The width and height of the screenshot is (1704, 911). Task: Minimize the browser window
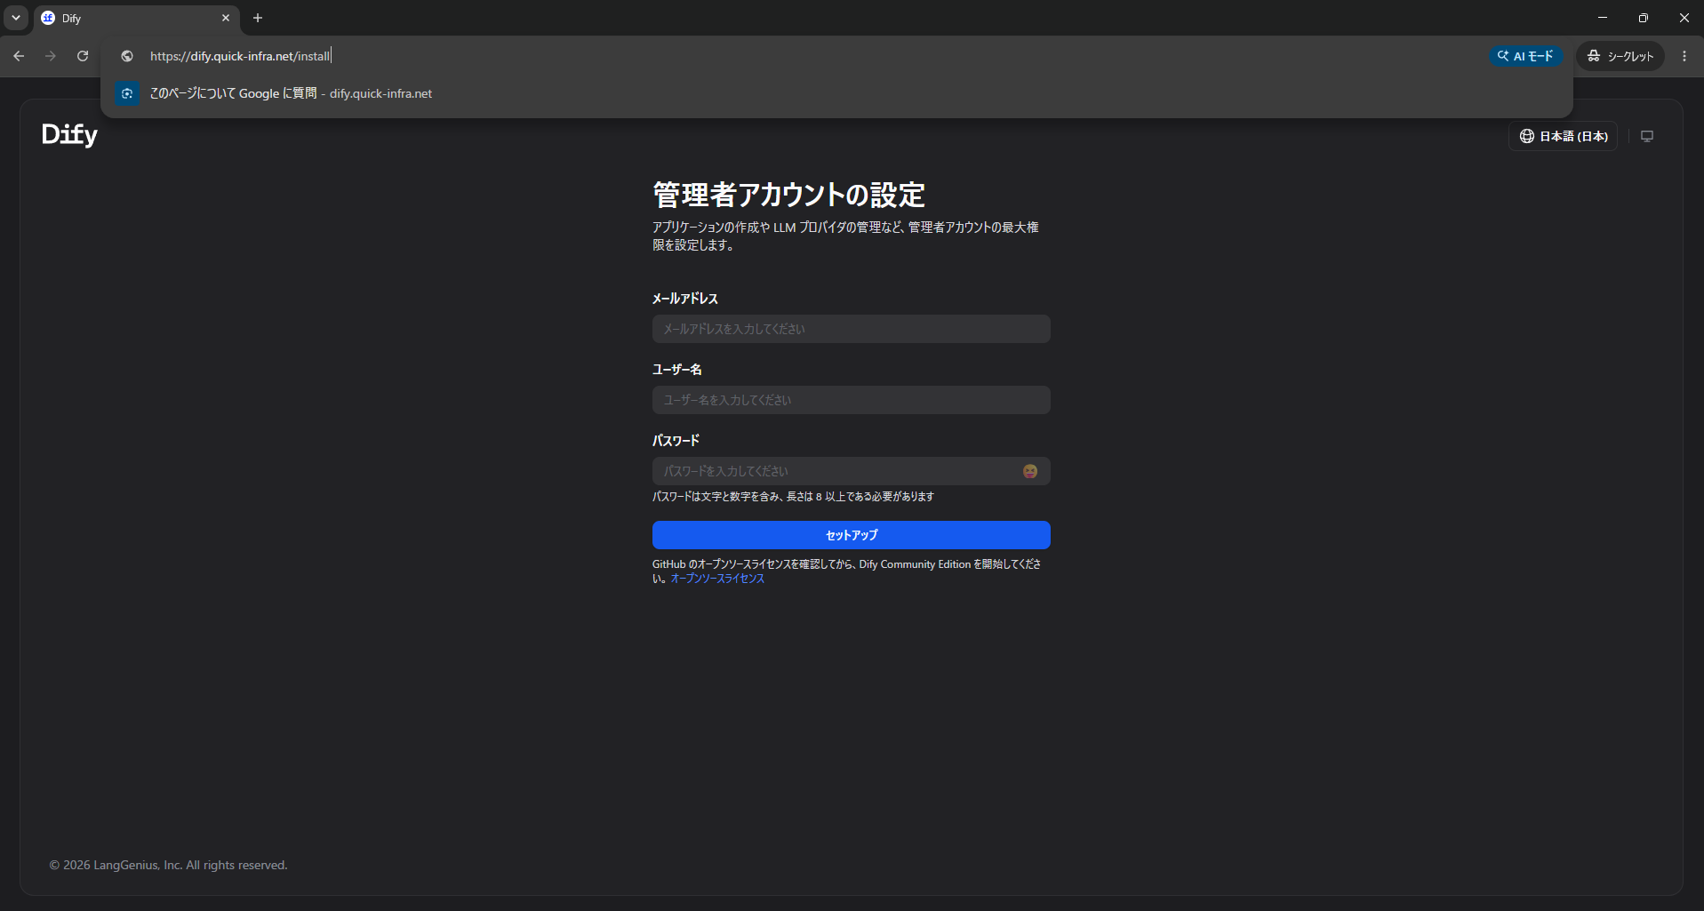[1603, 18]
